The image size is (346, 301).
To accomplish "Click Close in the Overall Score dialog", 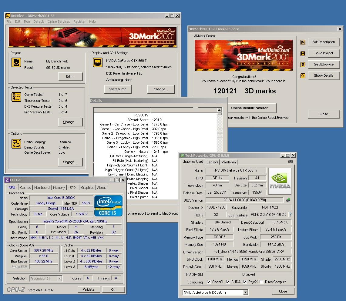I will pos(324,114).
